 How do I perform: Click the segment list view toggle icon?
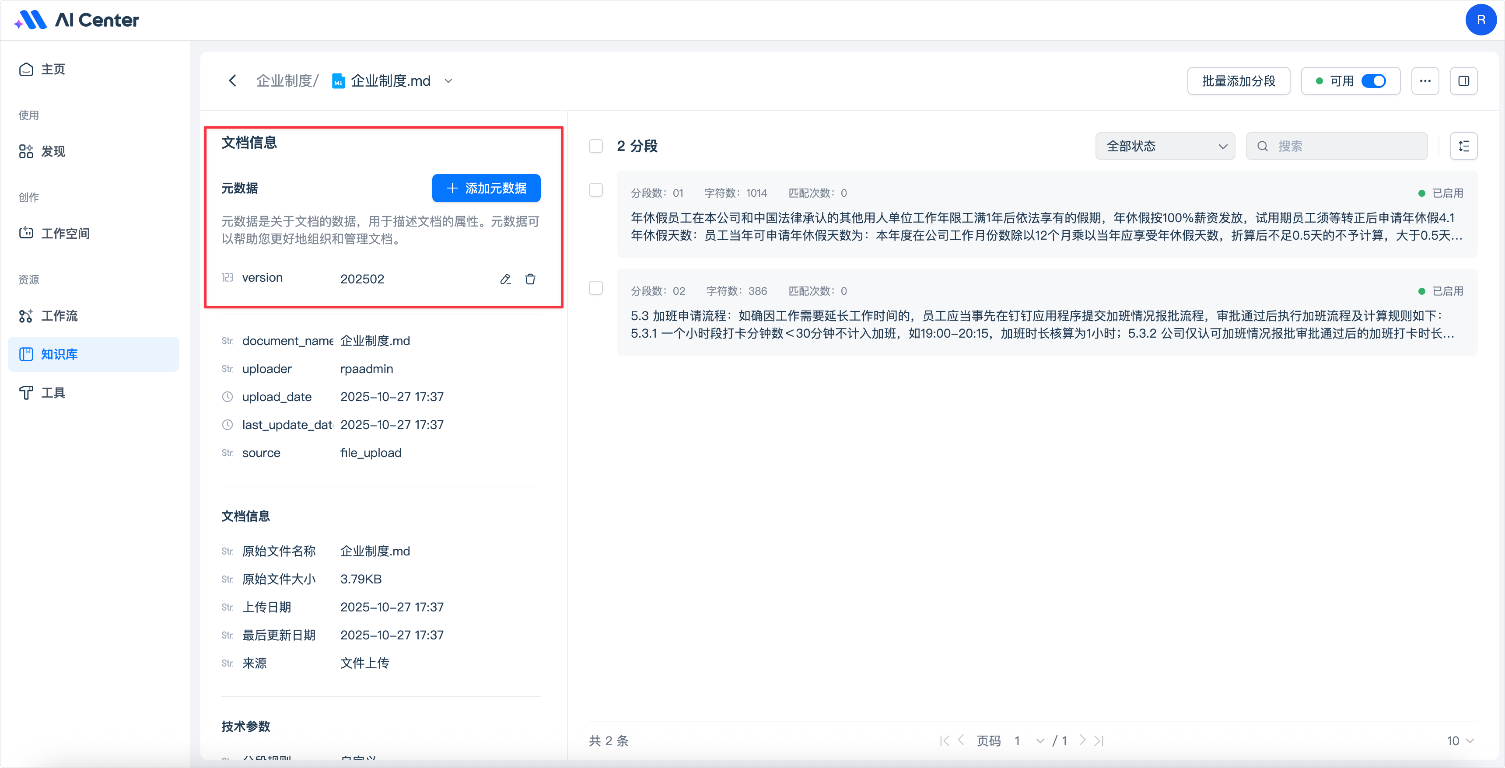1463,146
